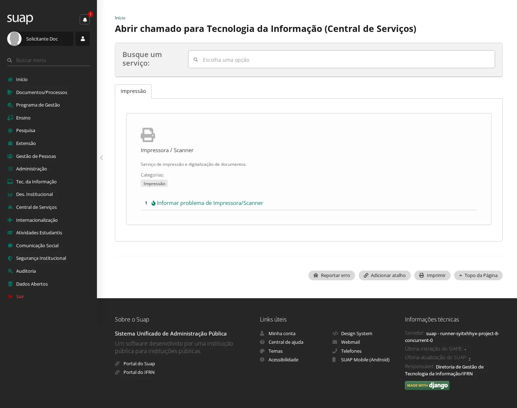Click the Made with Django badge
The image size is (517, 408).
coord(427,385)
